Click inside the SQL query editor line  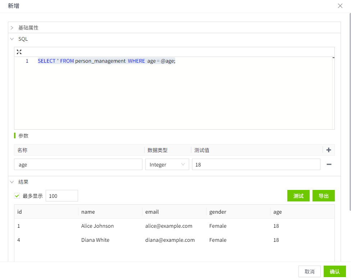180,61
